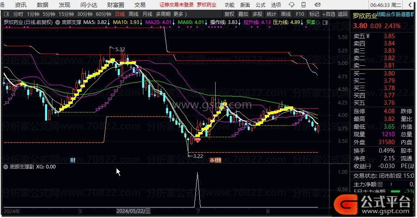This screenshot has height=218, width=417.
Task: Open the 画线 drawing tools
Action: [x=285, y=14]
